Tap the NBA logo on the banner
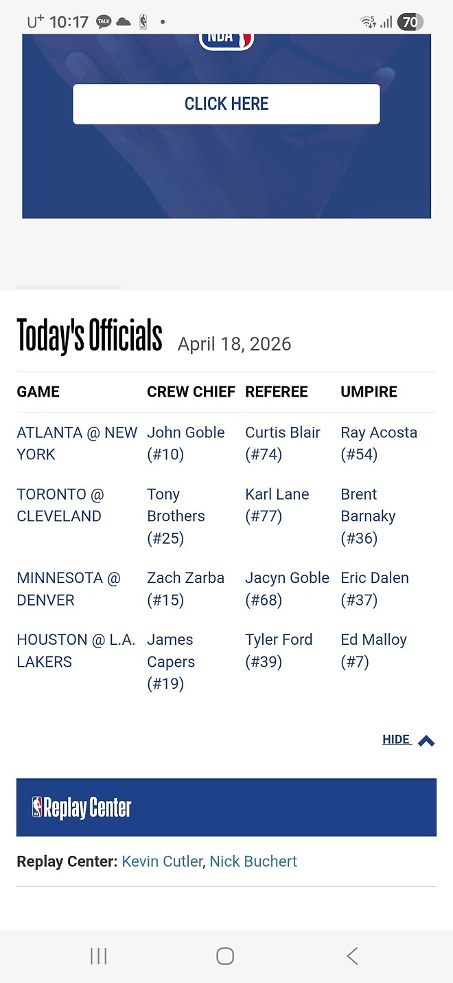453x983 pixels. pyautogui.click(x=226, y=39)
